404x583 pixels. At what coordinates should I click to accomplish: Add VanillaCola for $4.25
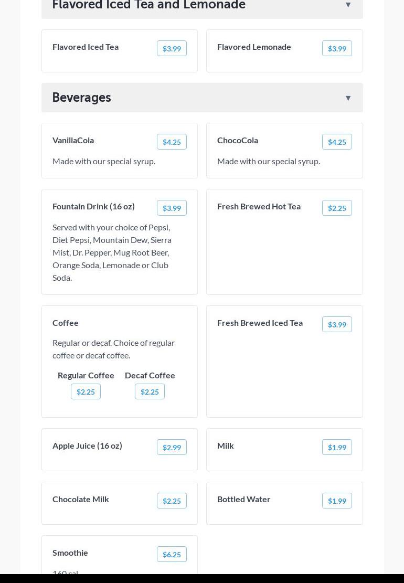point(172,142)
